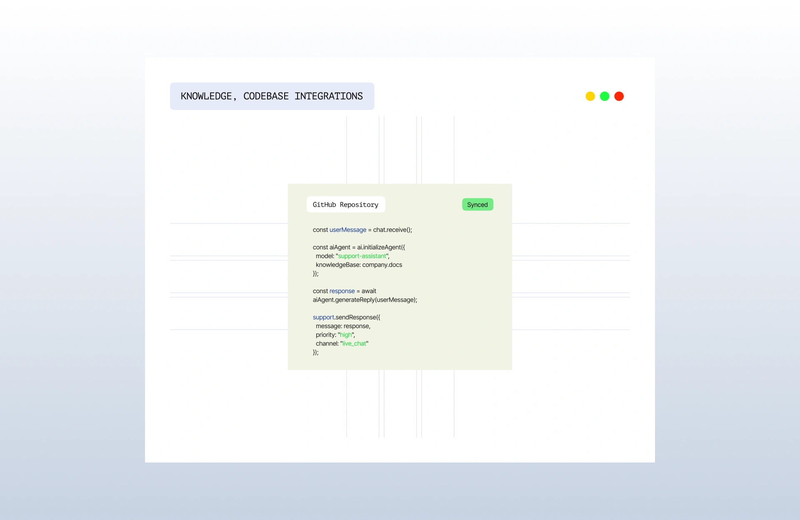Viewport: 800px width, 520px height.
Task: Click the ai.initializeAgent call
Action: pos(380,247)
